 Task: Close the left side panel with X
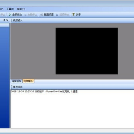(x=7, y=20)
